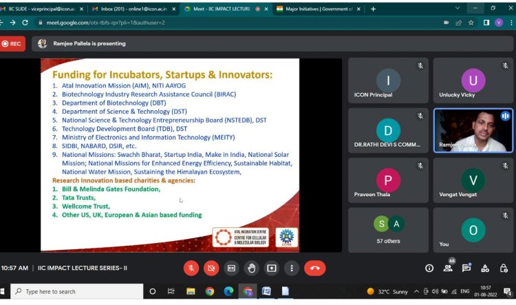Toggle browser side panel

(x=486, y=23)
